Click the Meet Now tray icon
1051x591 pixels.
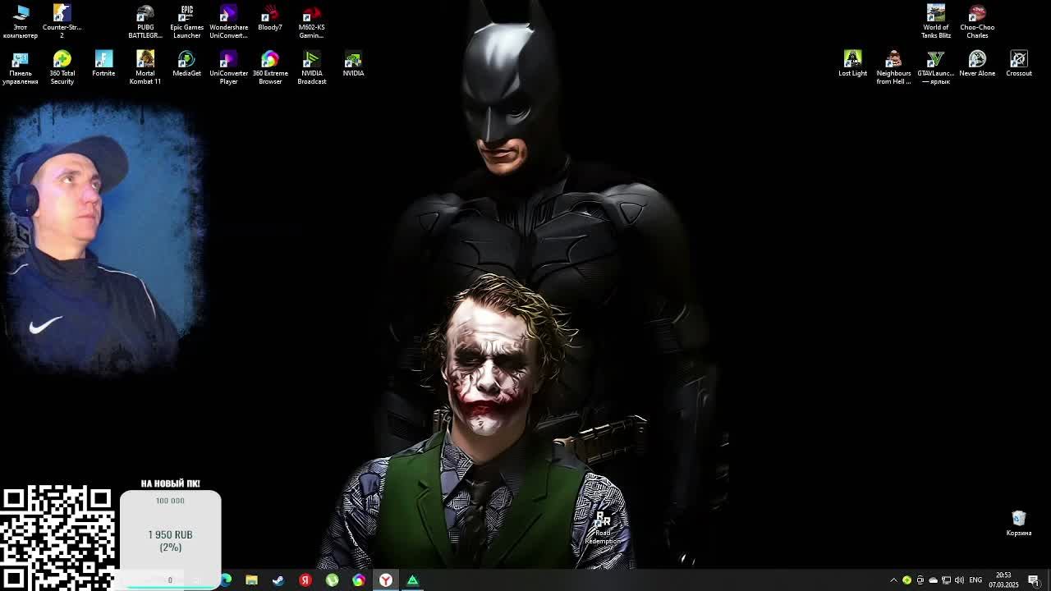tap(920, 580)
